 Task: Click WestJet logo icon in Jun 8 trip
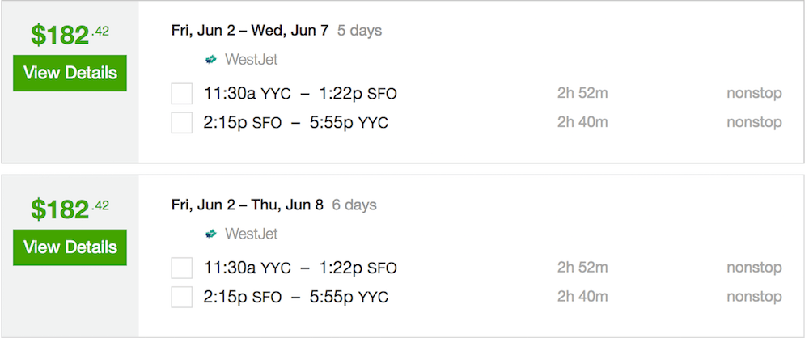pyautogui.click(x=210, y=234)
